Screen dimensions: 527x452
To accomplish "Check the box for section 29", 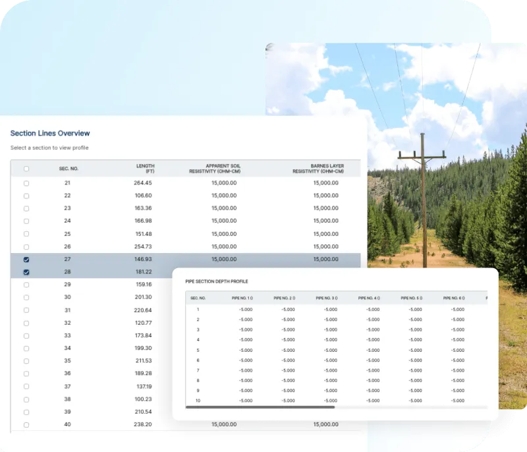I will click(x=26, y=285).
